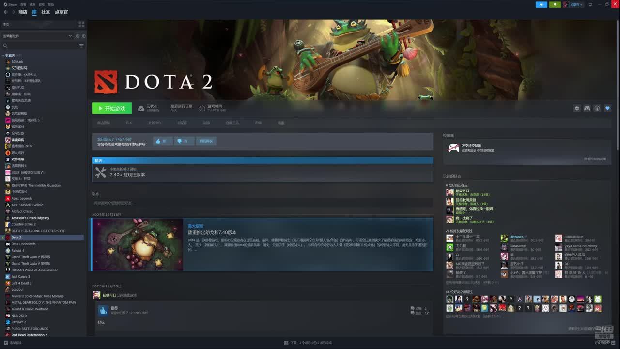Image resolution: width=620 pixels, height=349 pixels.
Task: Show DOTA 2 game info icon
Action: [597, 108]
